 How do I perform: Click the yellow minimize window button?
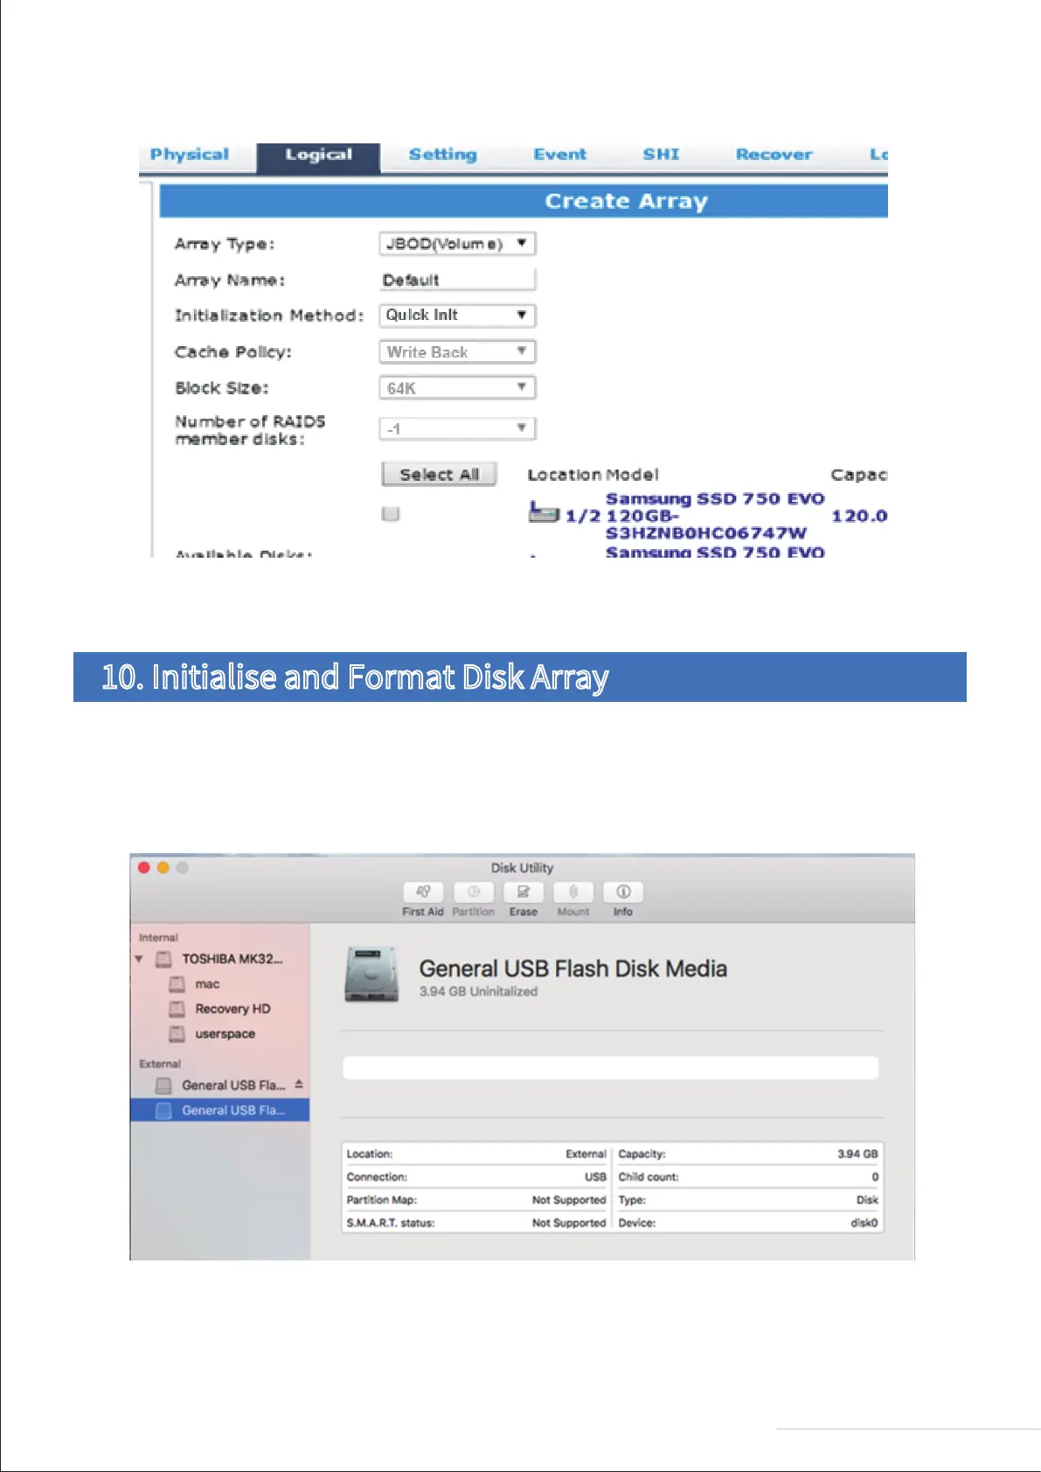pyautogui.click(x=163, y=868)
